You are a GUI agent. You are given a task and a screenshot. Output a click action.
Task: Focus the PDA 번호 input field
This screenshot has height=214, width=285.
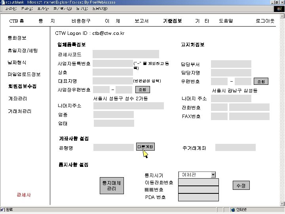click(x=198, y=197)
